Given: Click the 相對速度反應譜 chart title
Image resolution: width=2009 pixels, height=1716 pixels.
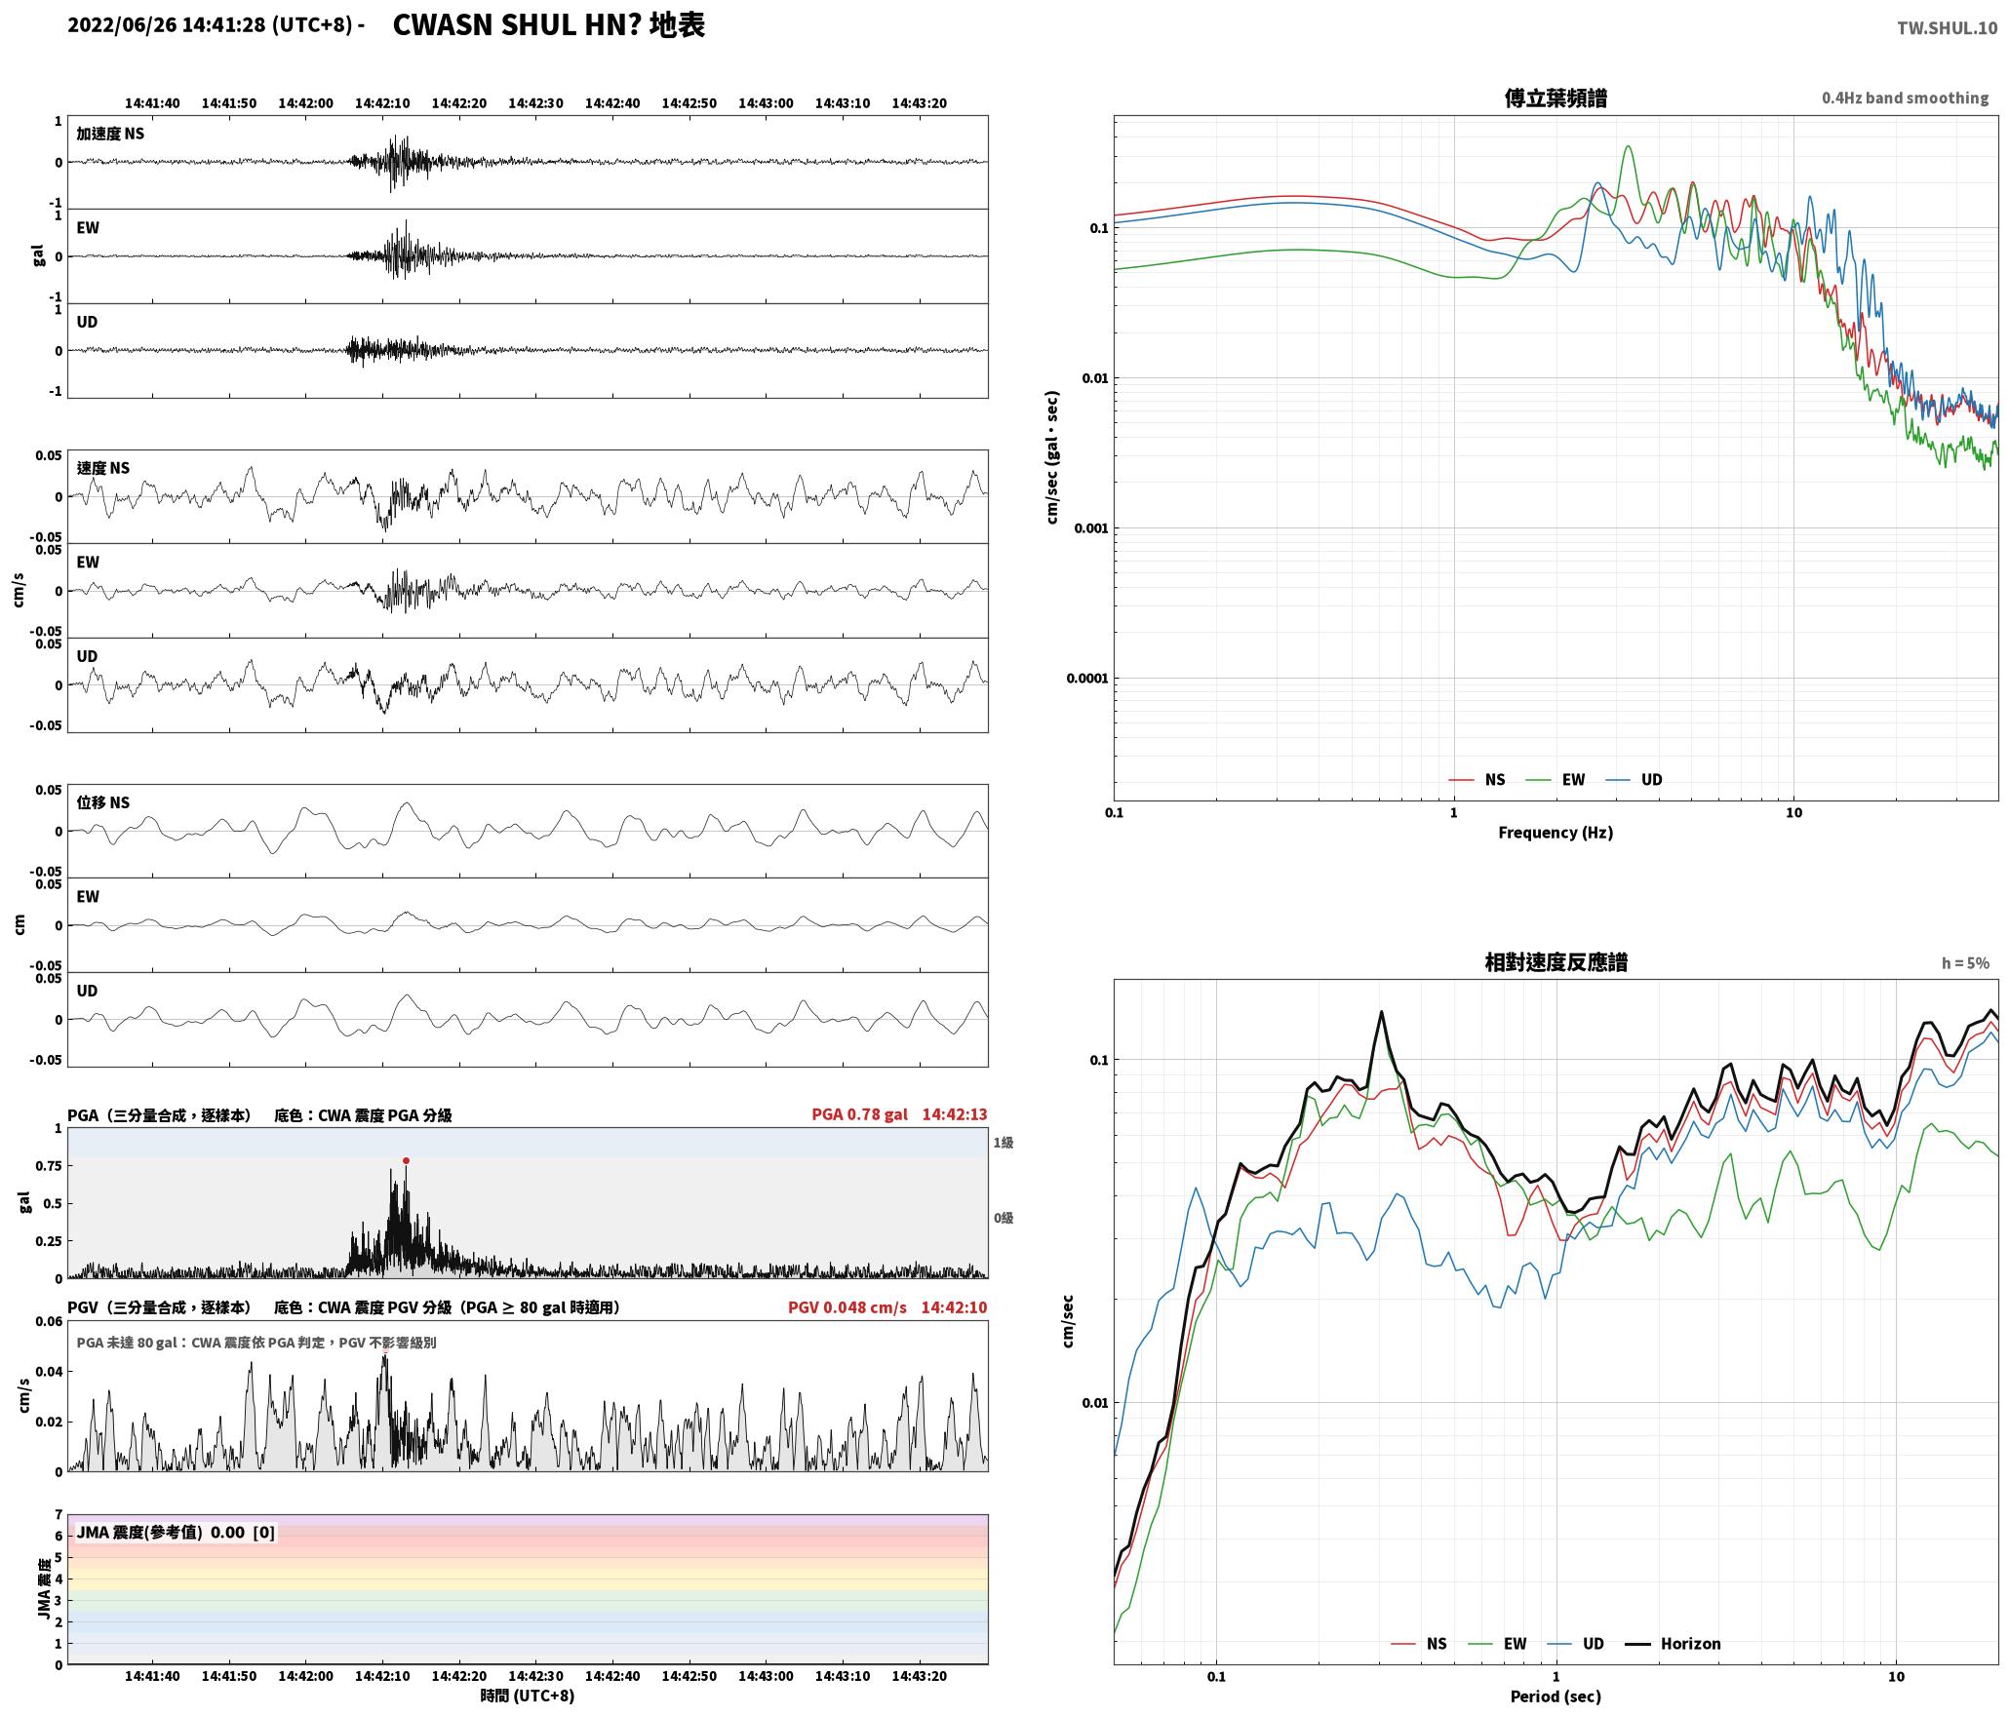Looking at the screenshot, I should pos(1556,962).
